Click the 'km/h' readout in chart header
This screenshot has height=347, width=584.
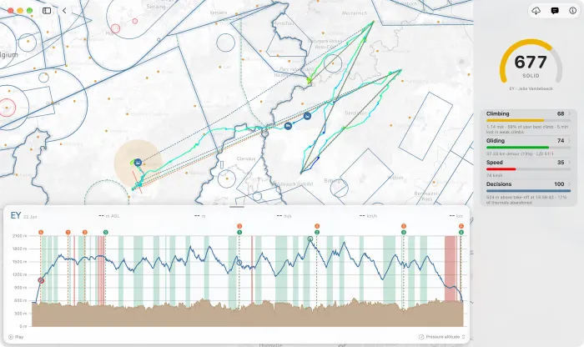pyautogui.click(x=369, y=216)
